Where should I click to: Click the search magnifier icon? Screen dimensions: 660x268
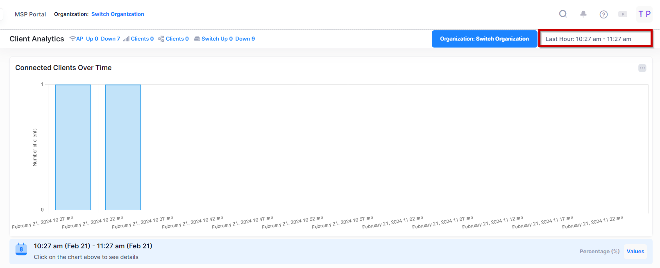point(563,14)
